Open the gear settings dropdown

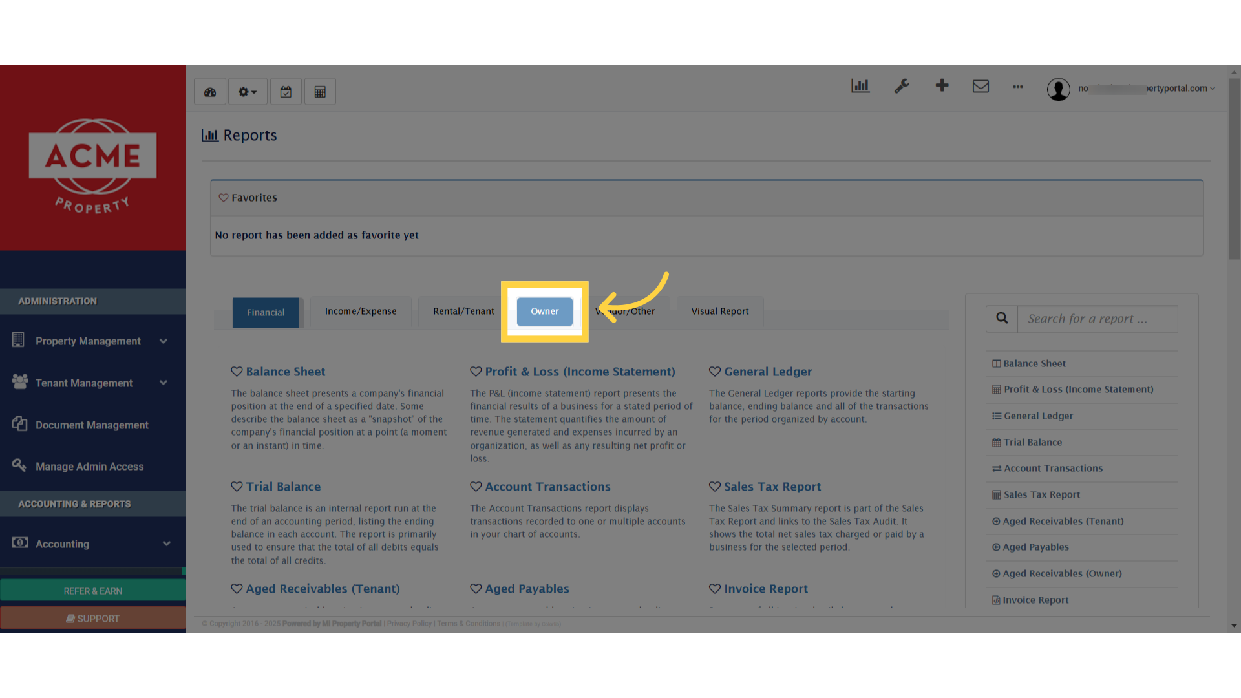(x=247, y=91)
